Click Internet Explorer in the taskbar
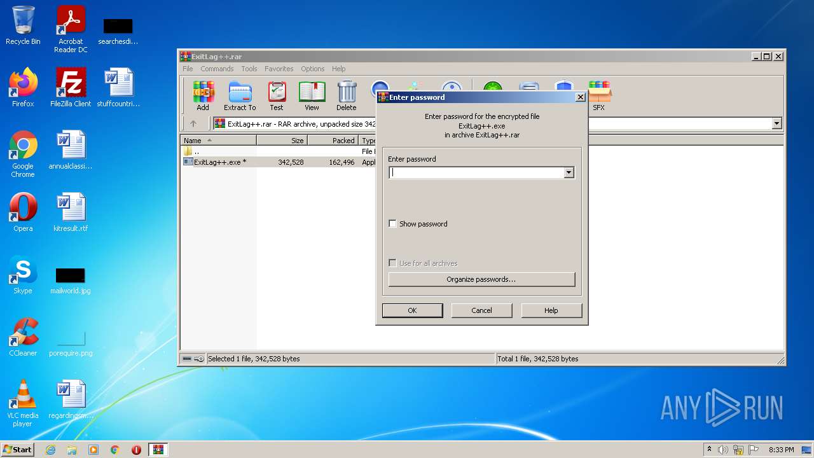 point(51,450)
